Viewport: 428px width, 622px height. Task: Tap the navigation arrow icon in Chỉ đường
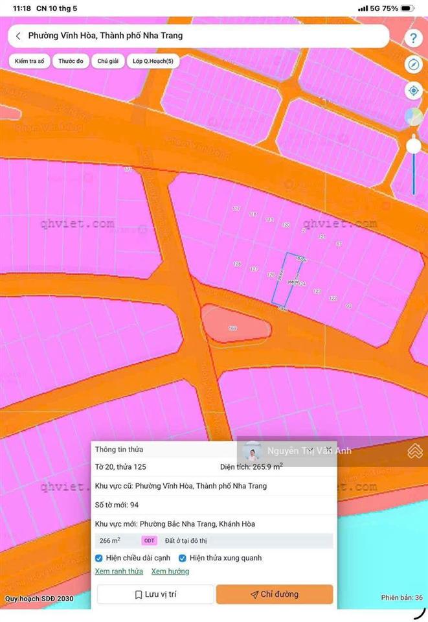click(254, 594)
